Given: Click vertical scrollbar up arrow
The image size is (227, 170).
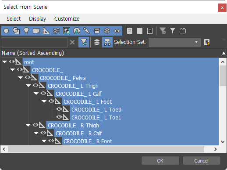Looking at the screenshot, I should point(223,62).
